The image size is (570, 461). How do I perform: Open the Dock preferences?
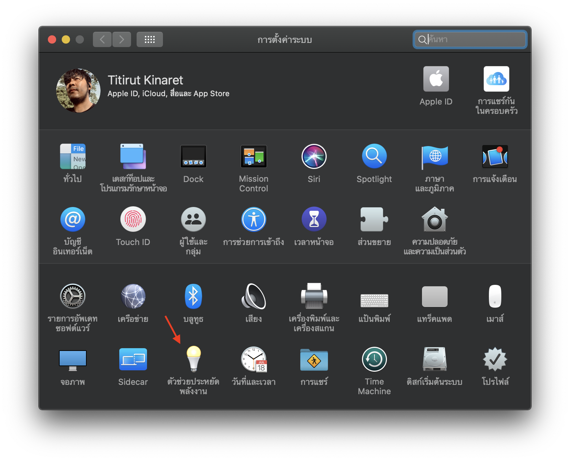[193, 156]
